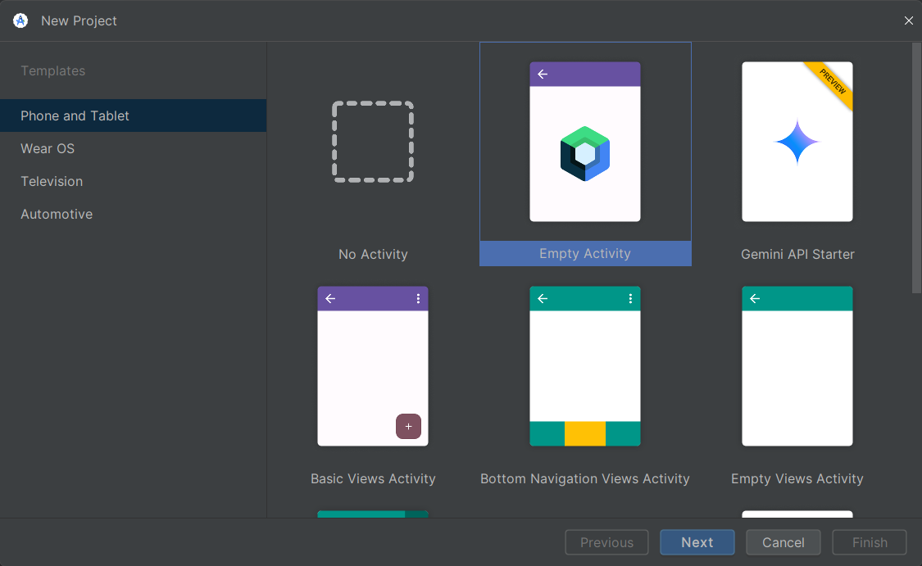The image size is (922, 566).
Task: Click the plus FAB in Basic Views Activity
Action: [408, 427]
